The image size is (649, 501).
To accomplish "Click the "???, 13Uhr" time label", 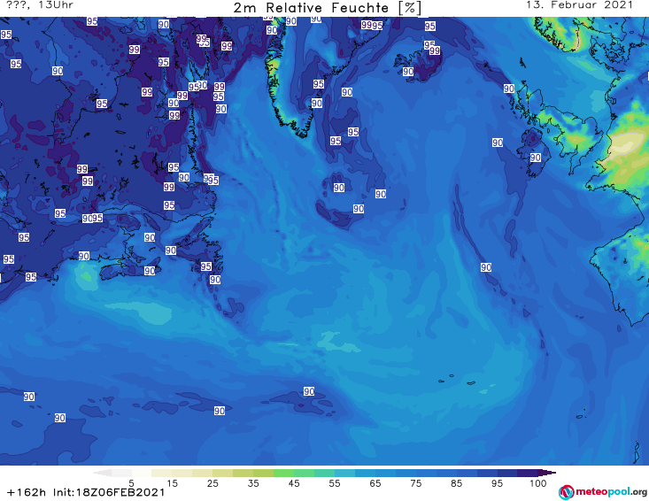I will [x=40, y=5].
